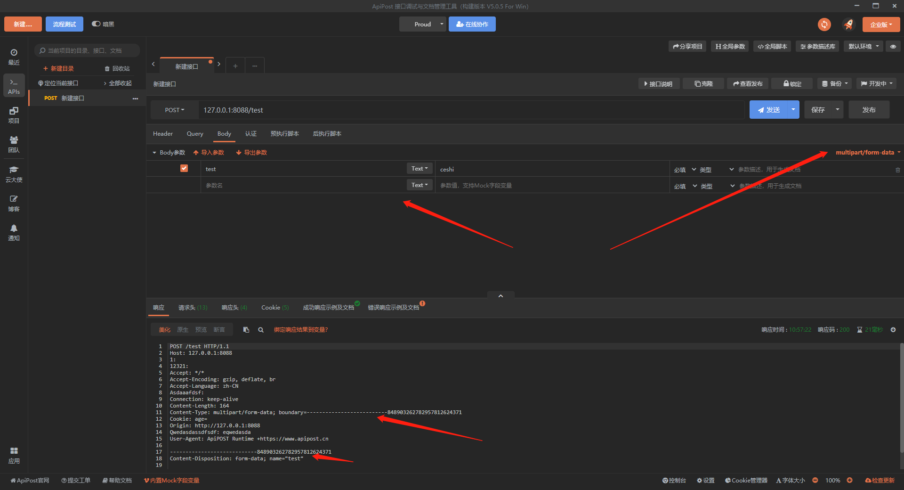
Task: Click 绑定响应结果到变量? link
Action: point(301,330)
